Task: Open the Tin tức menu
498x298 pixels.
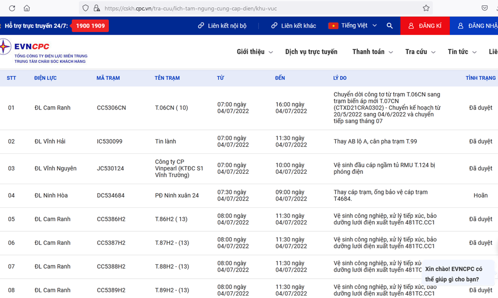Action: pos(462,52)
